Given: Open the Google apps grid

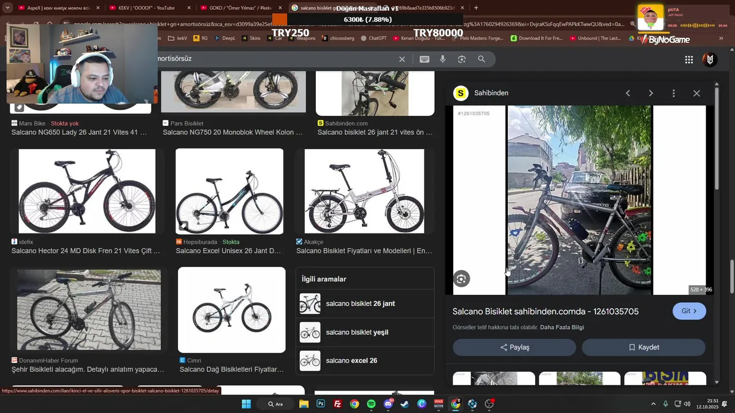Looking at the screenshot, I should click(x=689, y=59).
